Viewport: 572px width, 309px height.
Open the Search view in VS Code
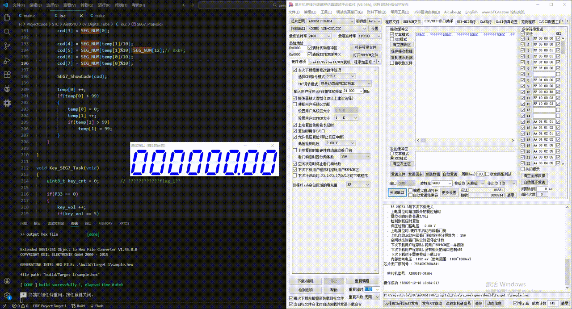[x=7, y=32]
